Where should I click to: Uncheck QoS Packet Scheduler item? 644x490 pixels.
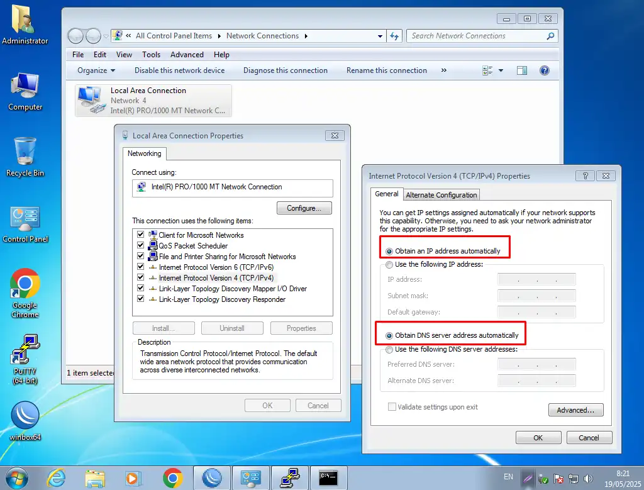141,246
